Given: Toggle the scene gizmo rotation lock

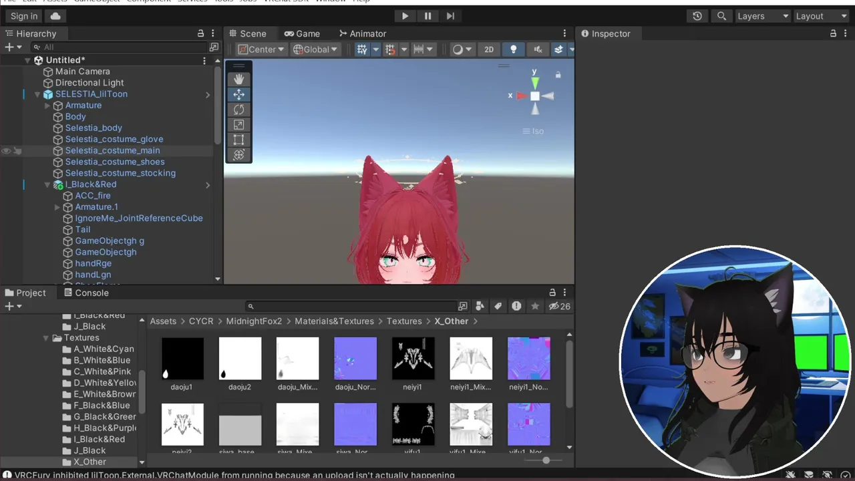Looking at the screenshot, I should [558, 74].
